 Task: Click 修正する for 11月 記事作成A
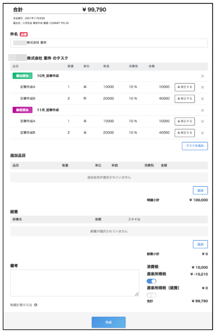(x=185, y=121)
